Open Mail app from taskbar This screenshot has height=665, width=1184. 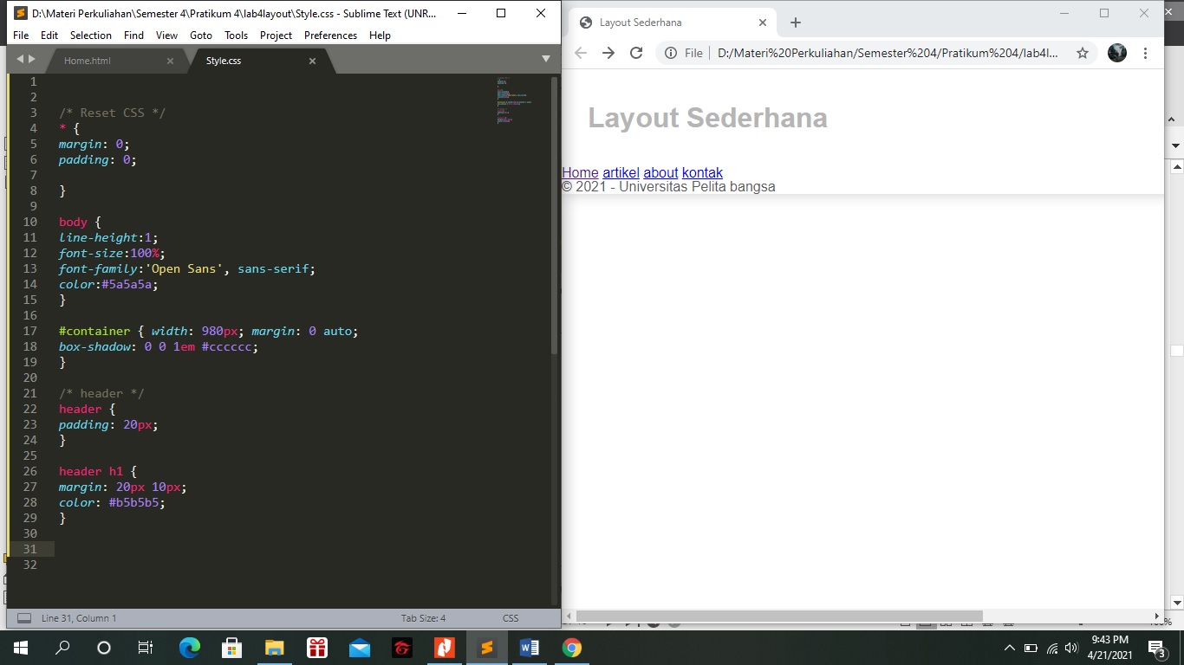(359, 648)
